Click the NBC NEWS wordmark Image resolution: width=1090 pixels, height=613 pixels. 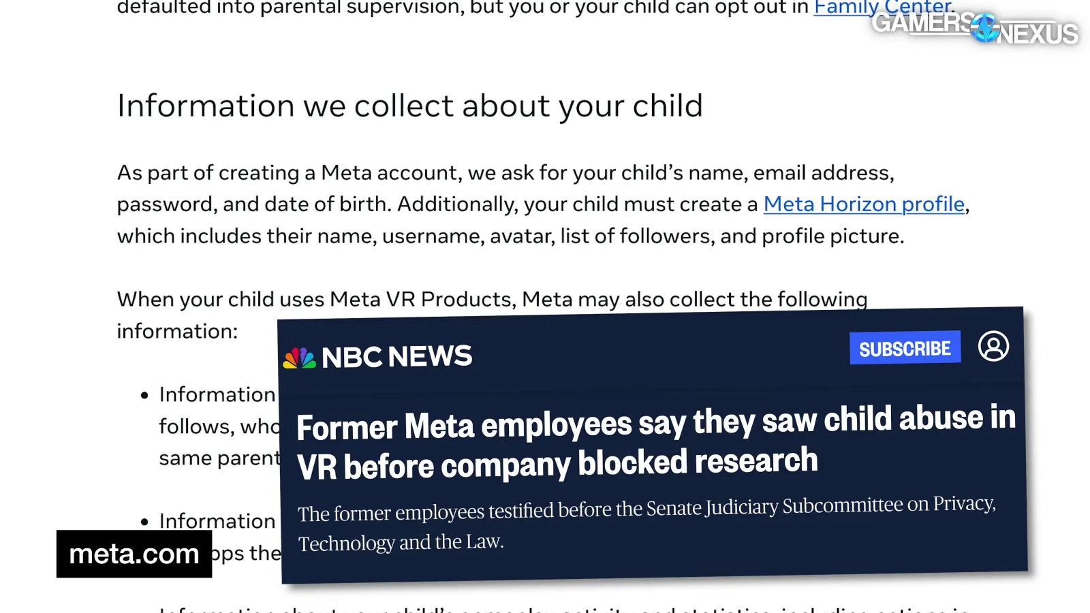pos(396,357)
